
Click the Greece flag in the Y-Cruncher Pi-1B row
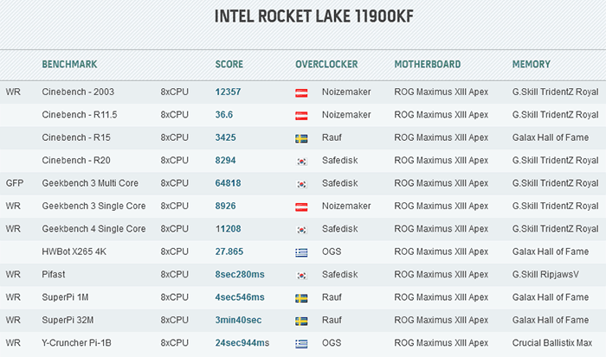point(301,343)
